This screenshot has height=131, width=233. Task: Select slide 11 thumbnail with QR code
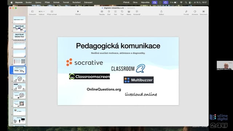coord(19,103)
